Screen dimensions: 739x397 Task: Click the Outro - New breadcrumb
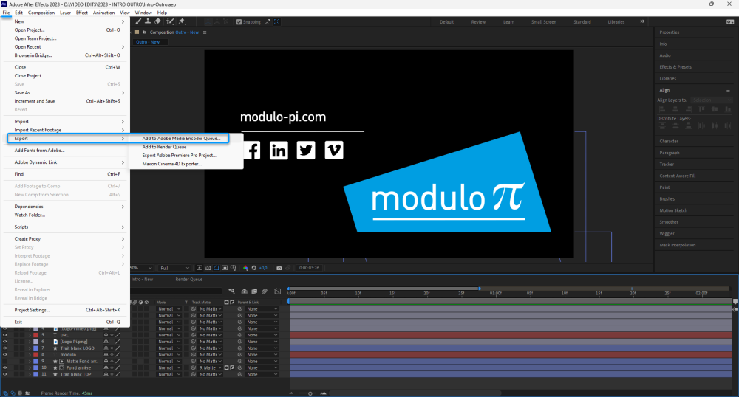tap(148, 42)
